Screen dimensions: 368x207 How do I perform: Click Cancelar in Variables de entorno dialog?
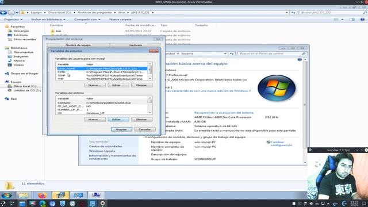(x=145, y=129)
